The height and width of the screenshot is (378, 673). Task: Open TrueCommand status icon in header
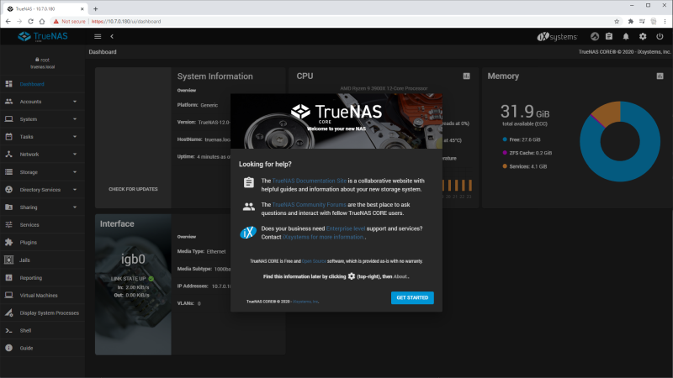click(x=595, y=36)
